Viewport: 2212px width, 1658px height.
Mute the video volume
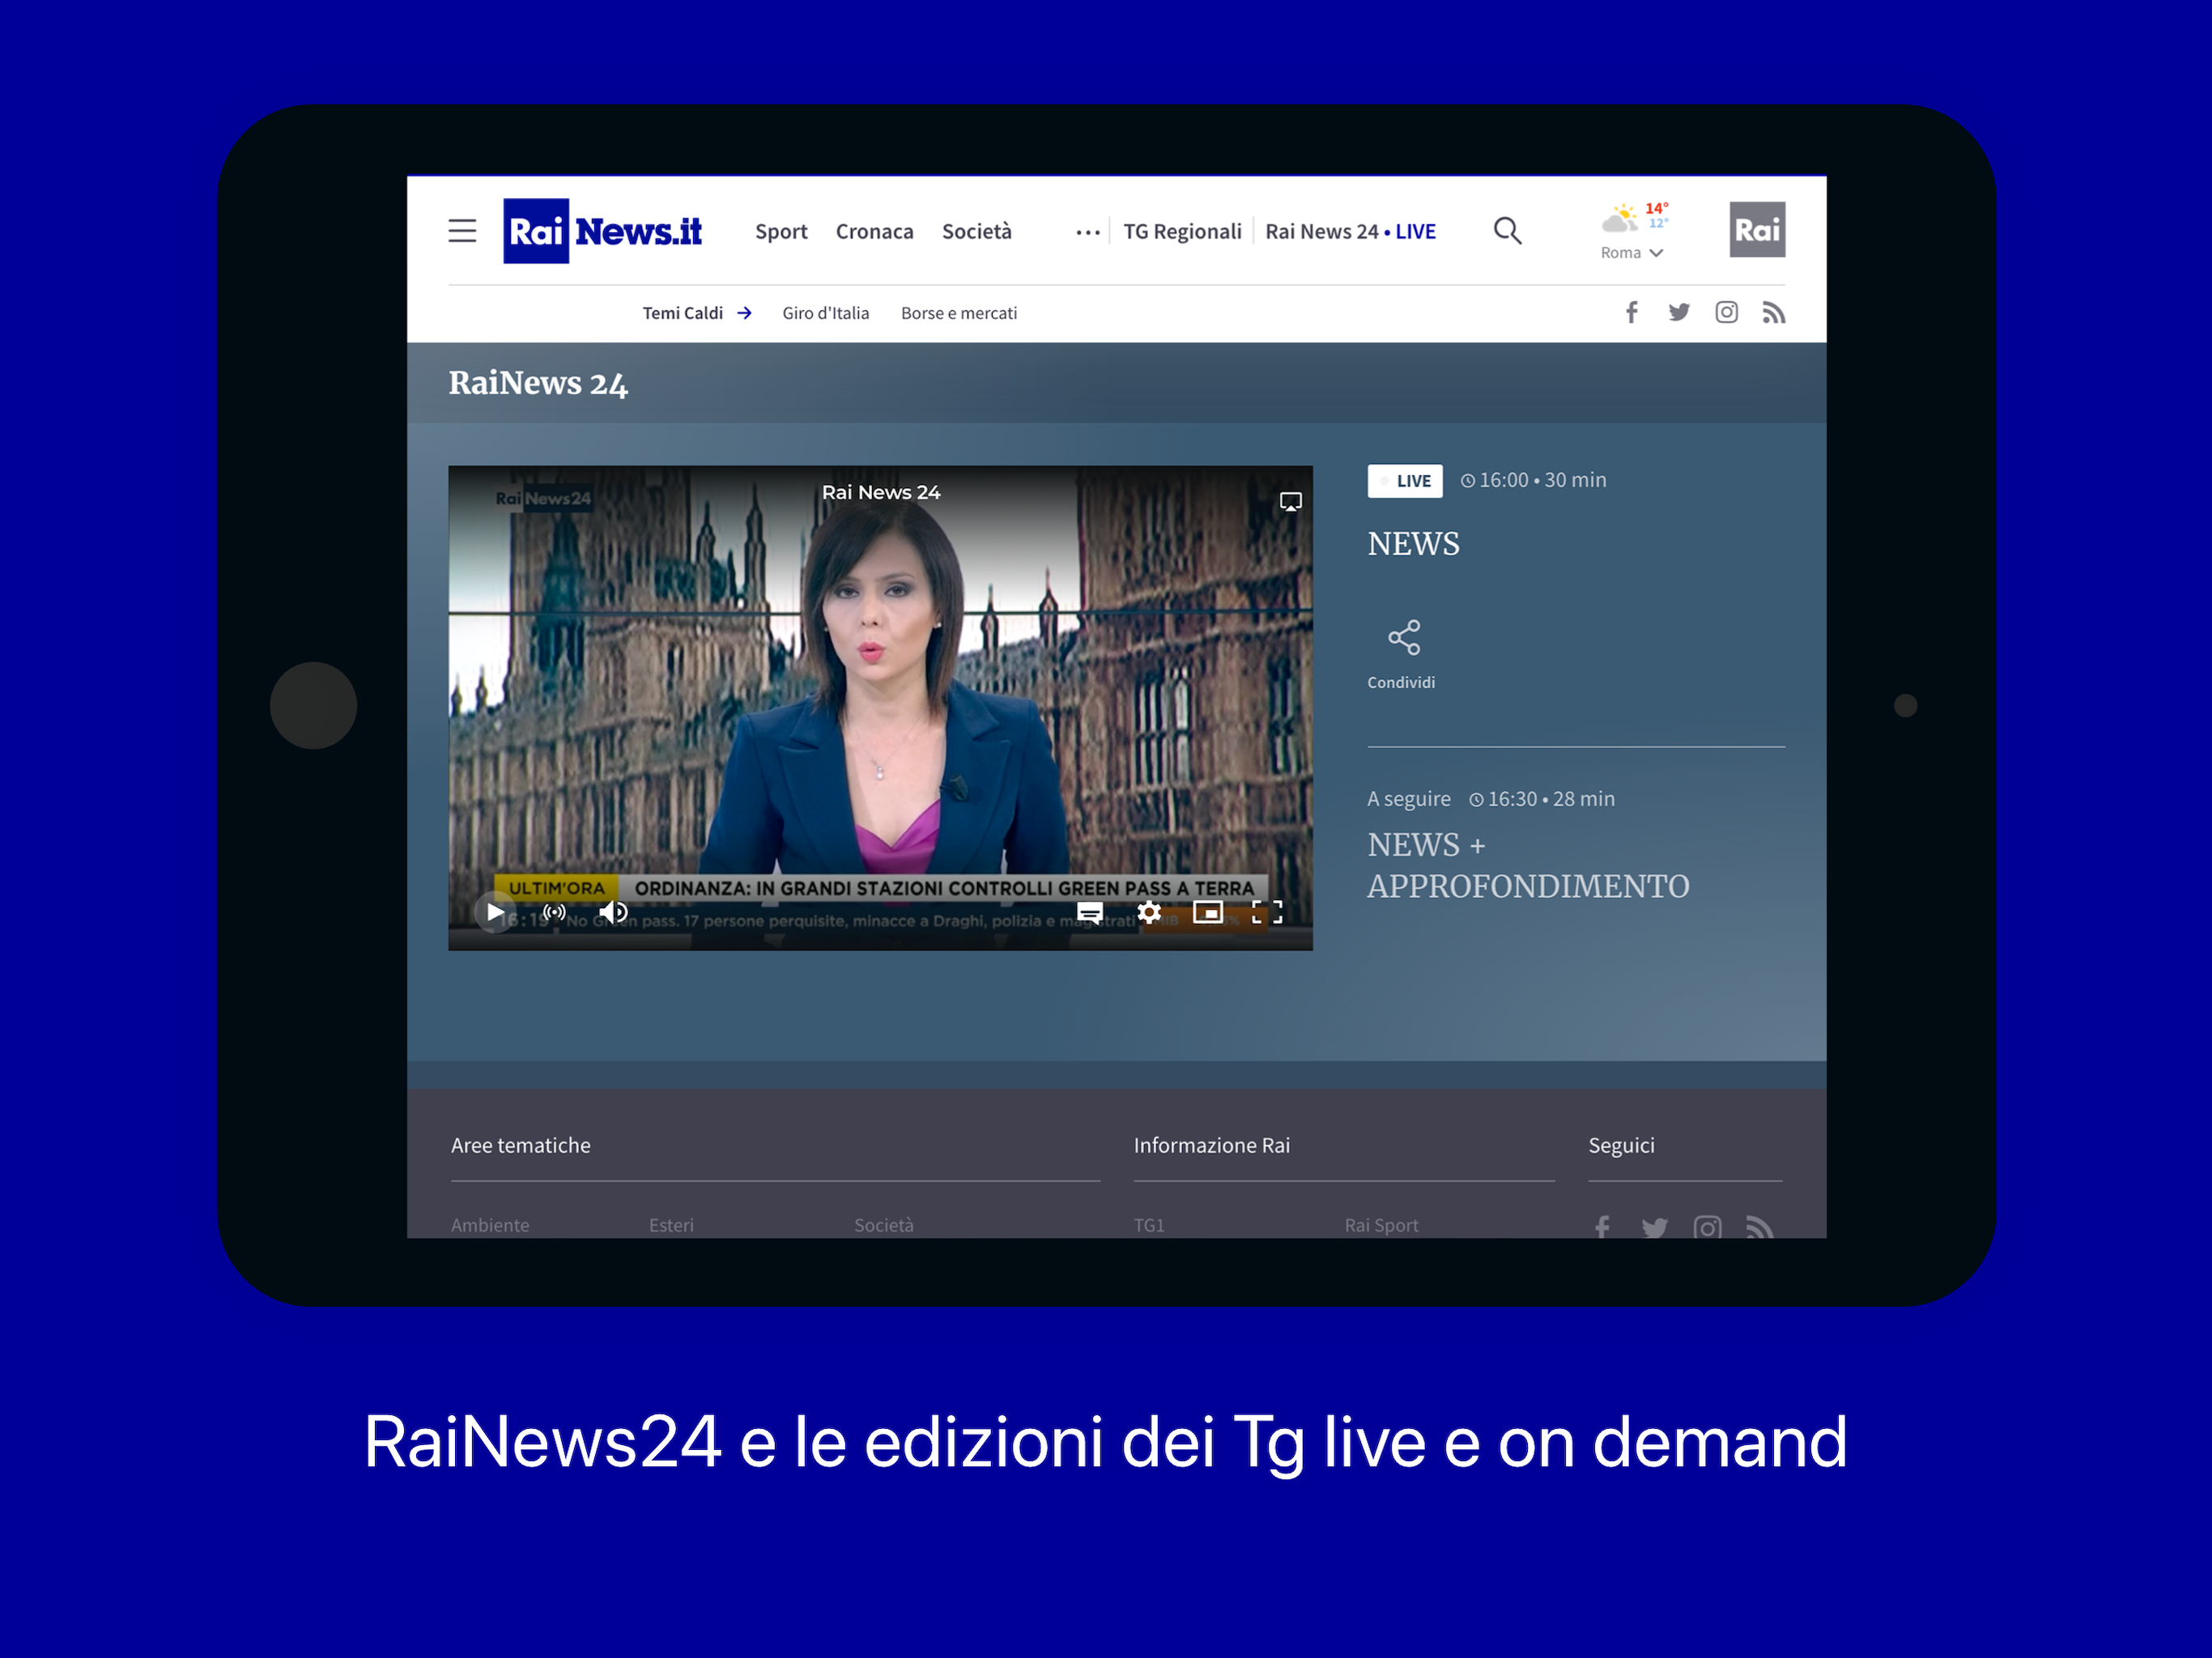[x=613, y=912]
